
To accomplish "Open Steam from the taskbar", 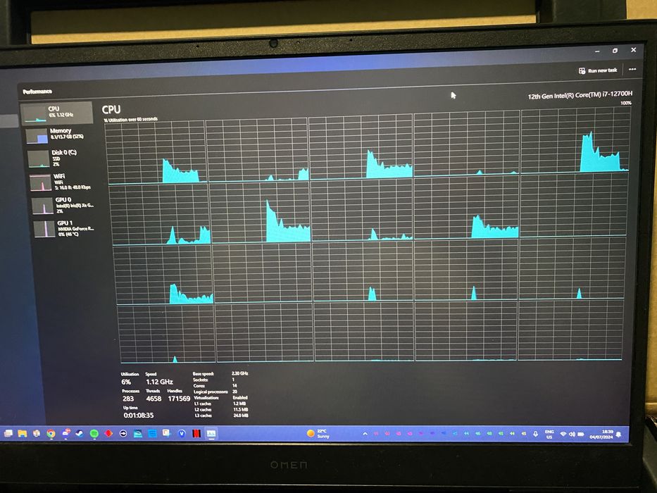I will 79,434.
